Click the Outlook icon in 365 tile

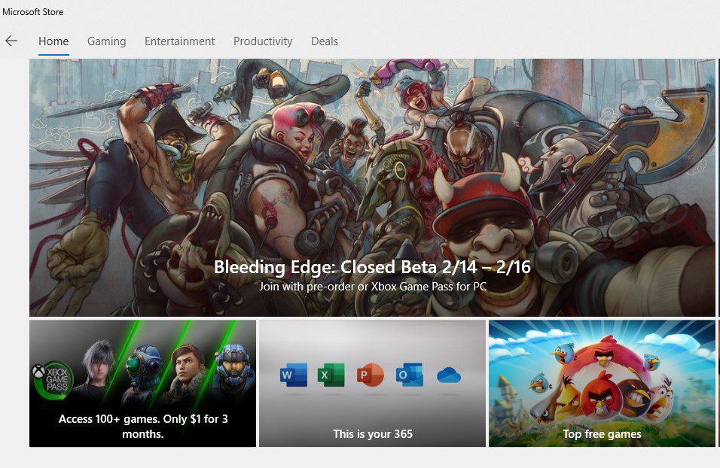pyautogui.click(x=410, y=375)
